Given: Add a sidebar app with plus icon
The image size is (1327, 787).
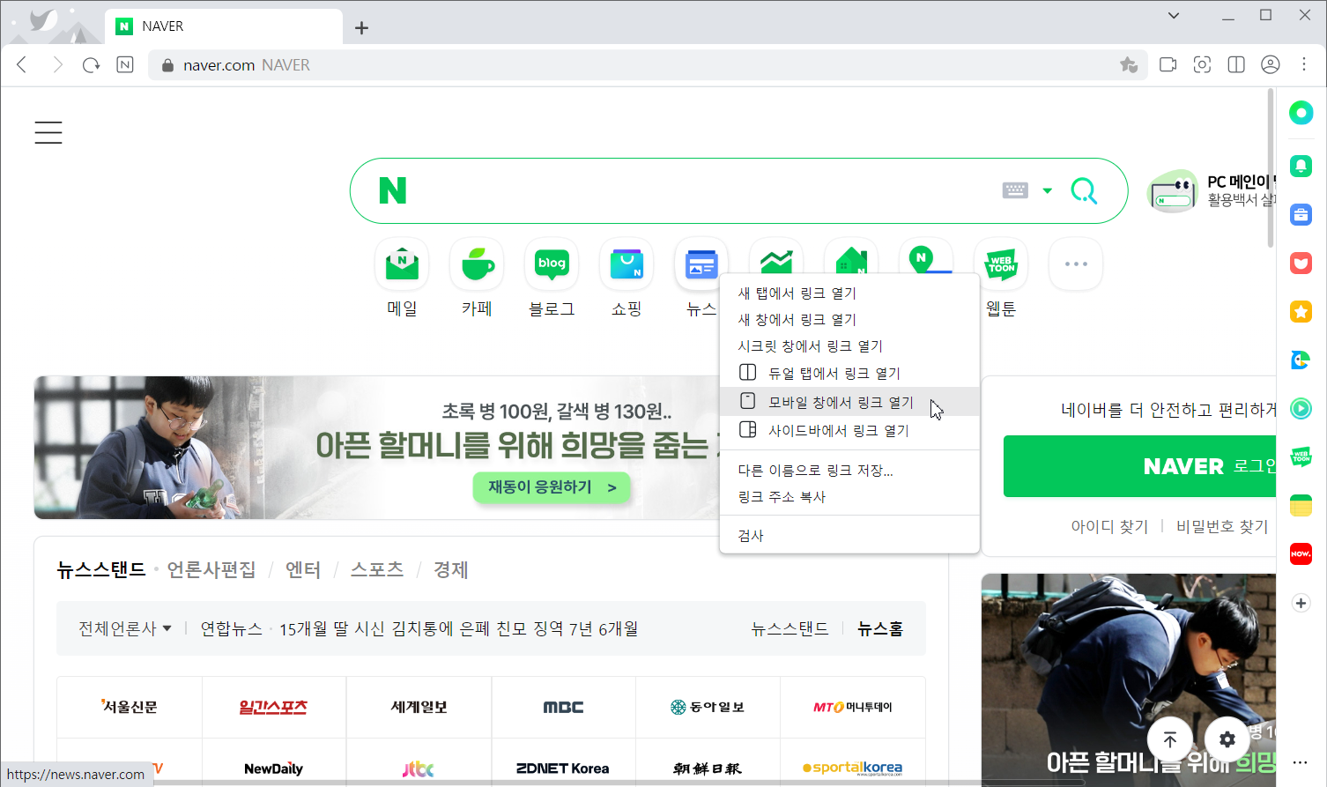Looking at the screenshot, I should pyautogui.click(x=1301, y=603).
